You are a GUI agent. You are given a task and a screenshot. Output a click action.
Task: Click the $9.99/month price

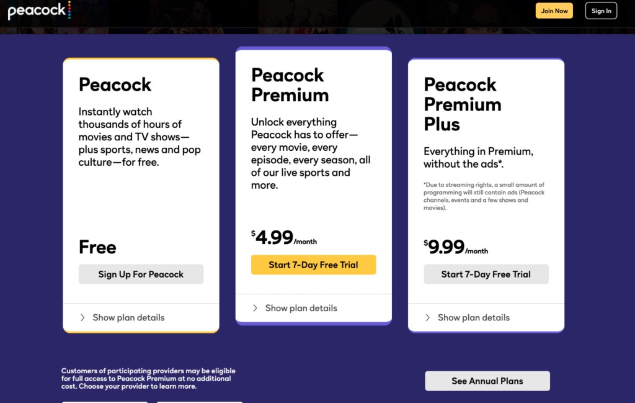[456, 247]
